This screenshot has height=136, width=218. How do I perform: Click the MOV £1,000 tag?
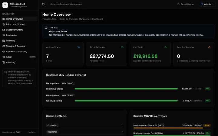(68, 83)
